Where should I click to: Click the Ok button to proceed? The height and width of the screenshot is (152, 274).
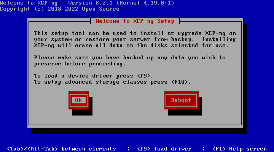[79, 100]
